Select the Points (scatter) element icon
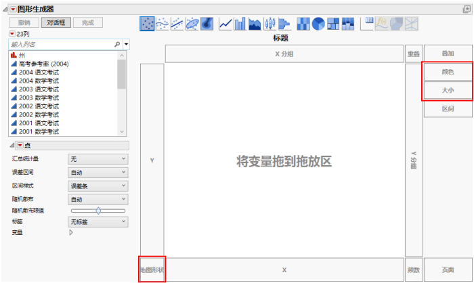Screen dimensions: 474x283 point(147,24)
